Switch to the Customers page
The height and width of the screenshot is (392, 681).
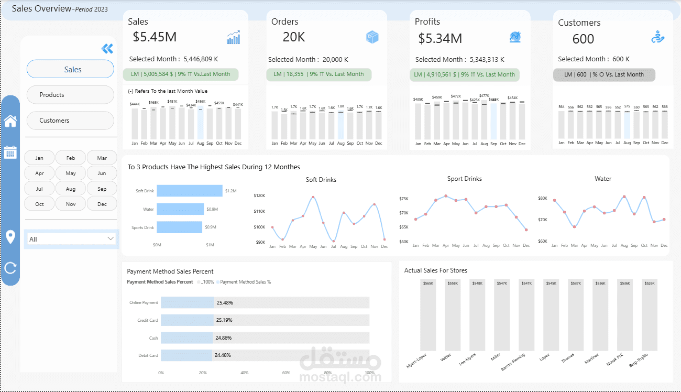70,121
